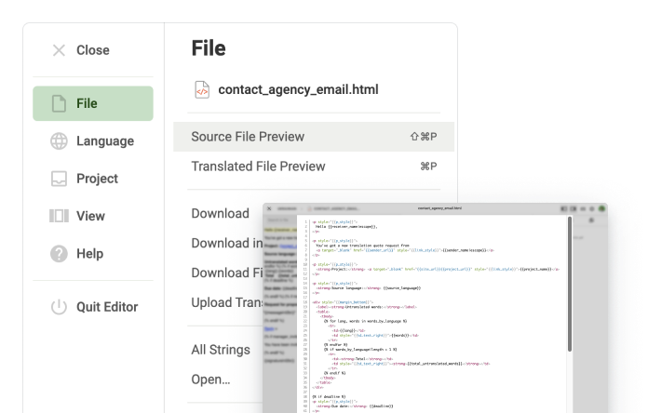This screenshot has width=648, height=413.
Task: Click the contact_agency_email.html file name
Action: point(298,89)
